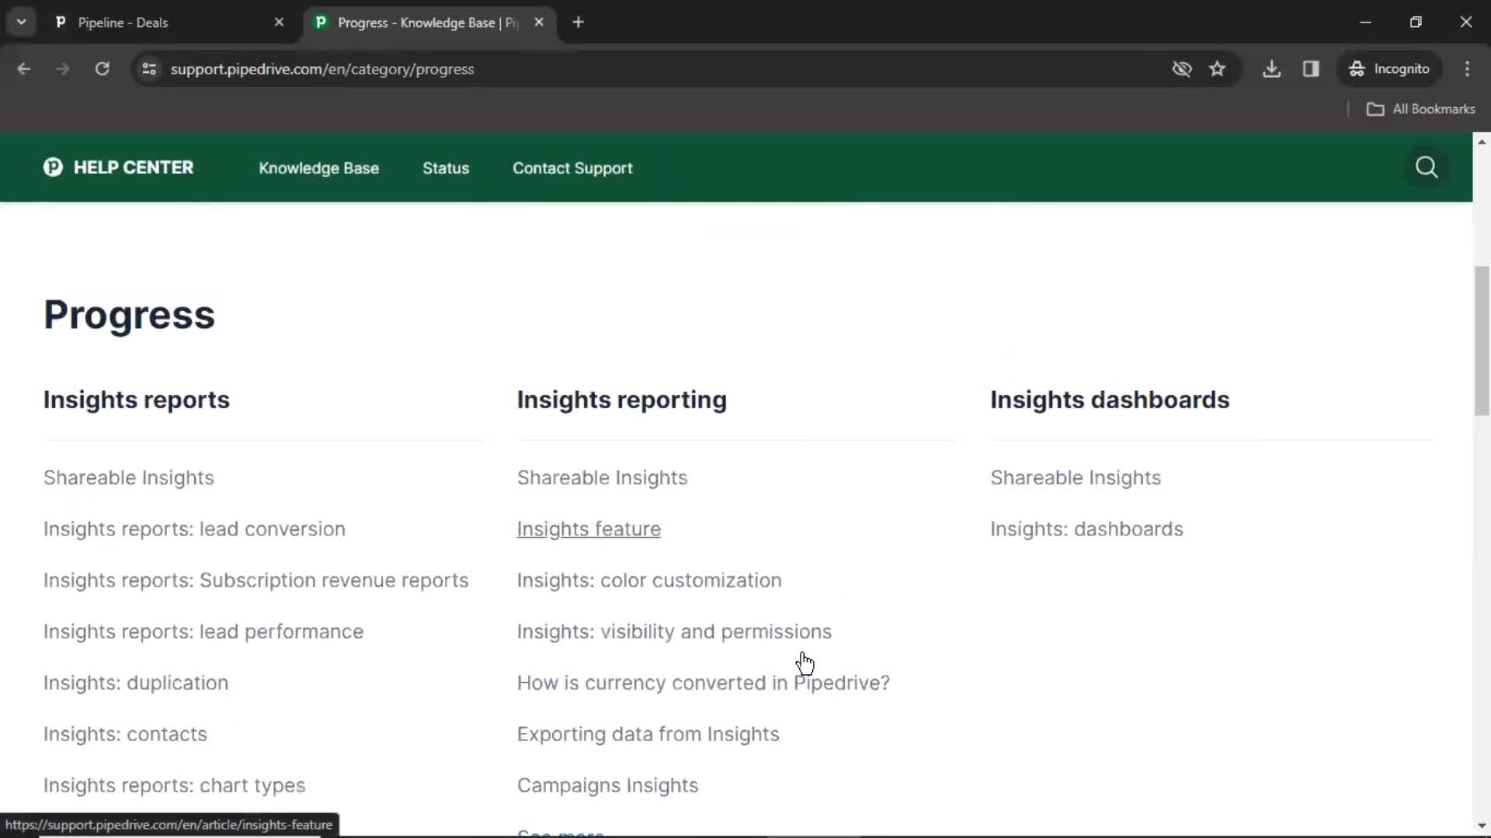Viewport: 1491px width, 838px height.
Task: Expand the tab search dropdown arrow
Action: tap(22, 23)
